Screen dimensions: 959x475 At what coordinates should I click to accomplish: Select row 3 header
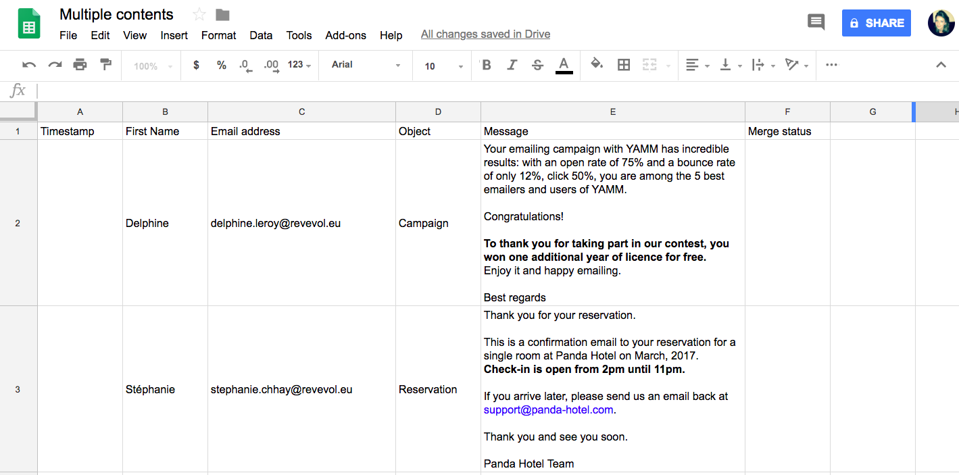[18, 389]
